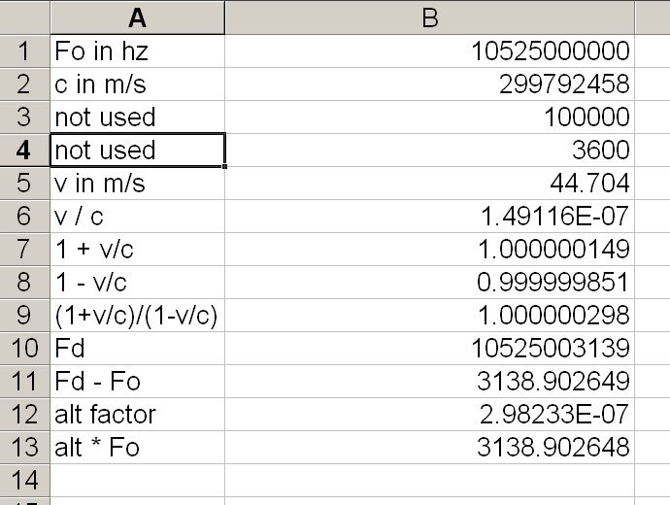Select the row 13 header
This screenshot has width=670, height=505.
(24, 448)
